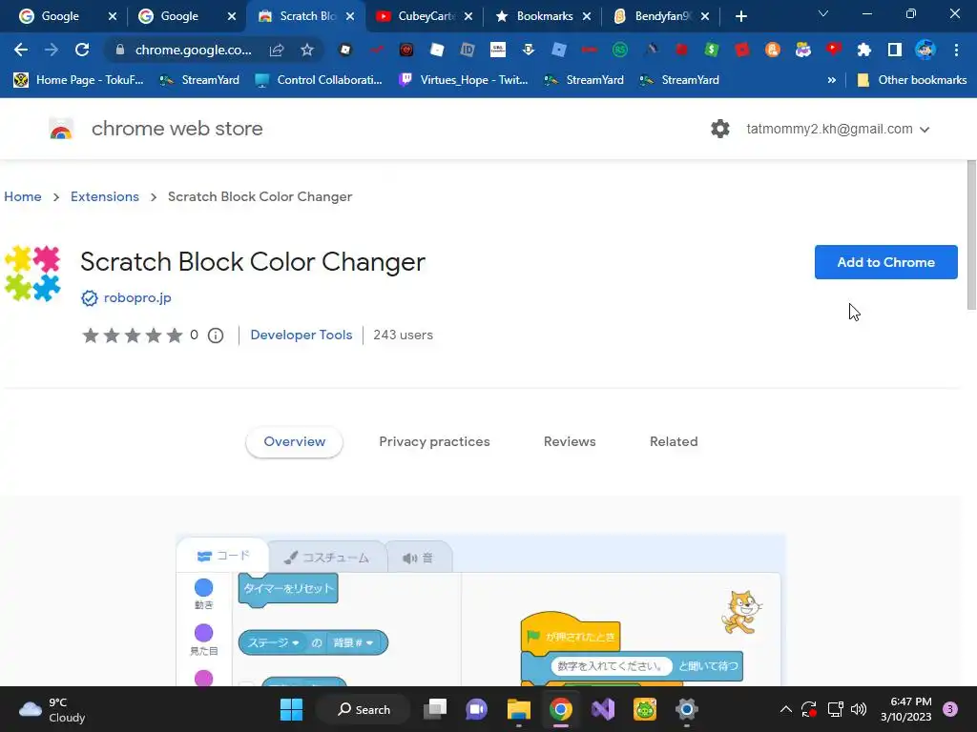The height and width of the screenshot is (732, 977).
Task: Open the Chrome three-dot menu
Action: (956, 50)
